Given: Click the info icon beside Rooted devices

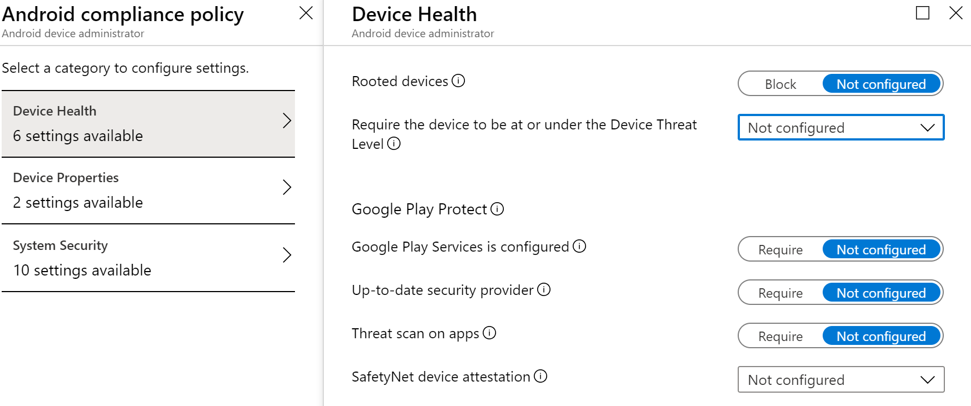Looking at the screenshot, I should (x=458, y=81).
